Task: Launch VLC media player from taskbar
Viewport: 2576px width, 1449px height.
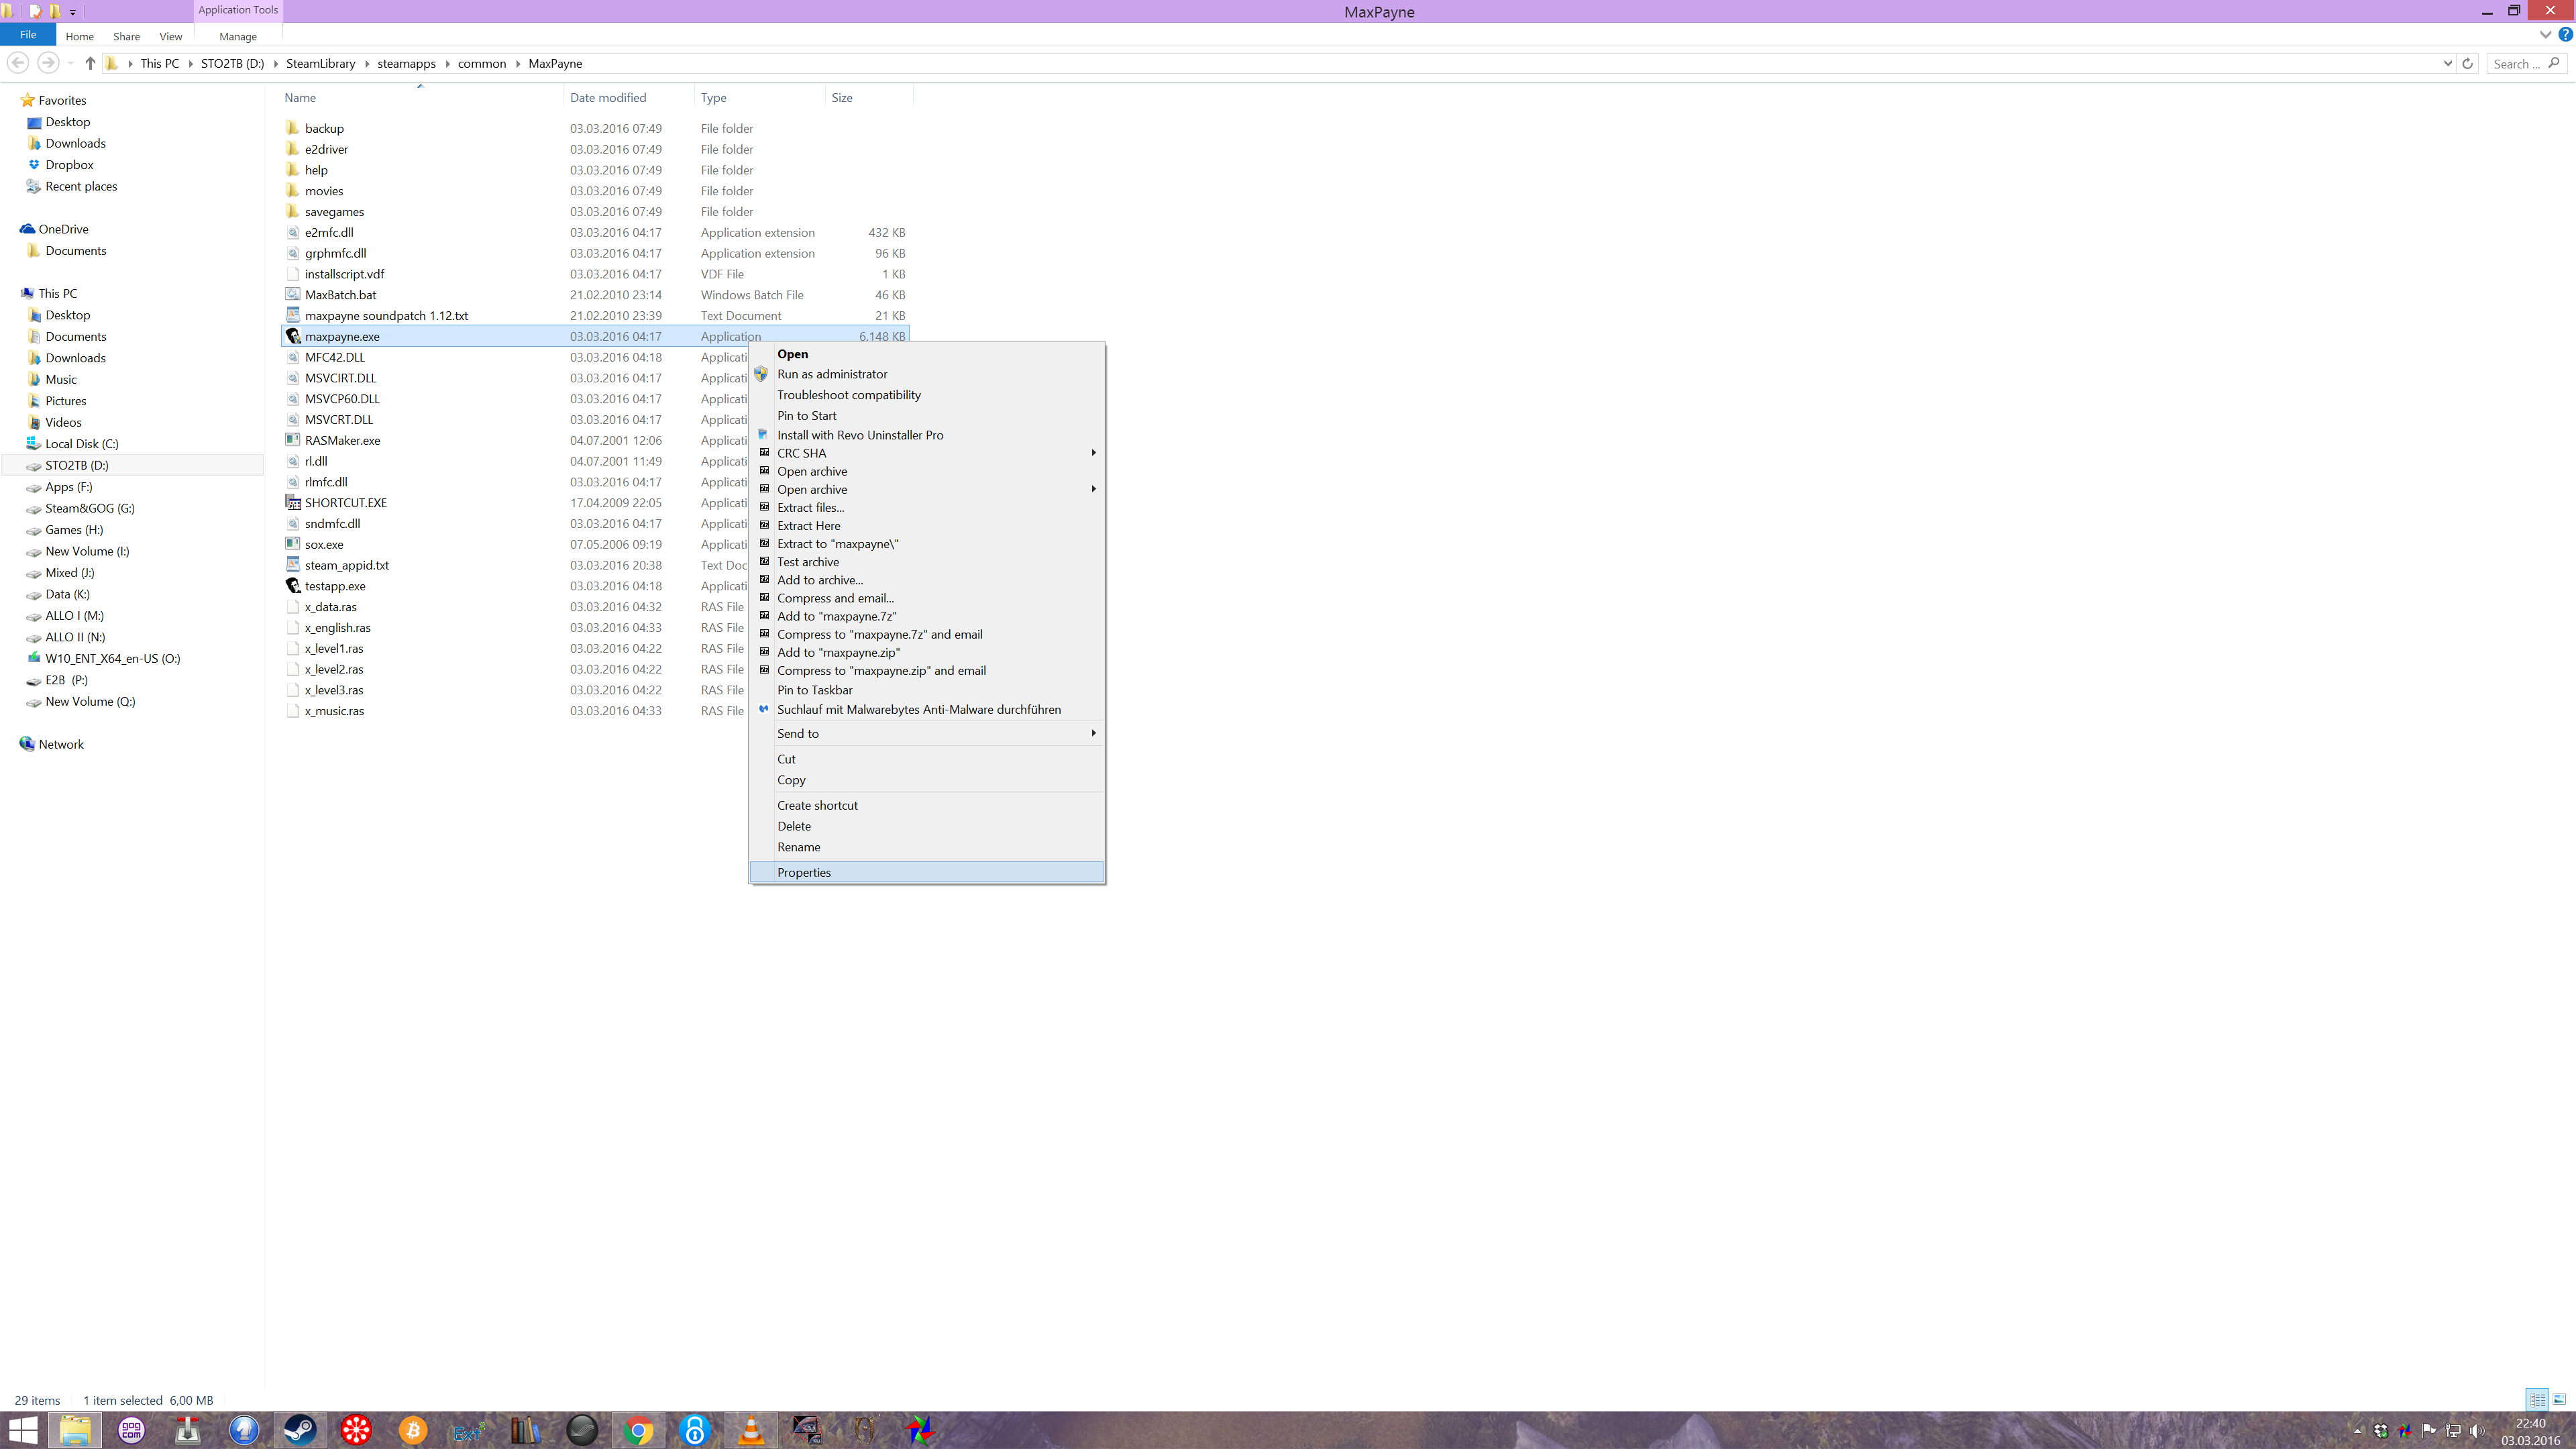Action: pyautogui.click(x=751, y=1430)
